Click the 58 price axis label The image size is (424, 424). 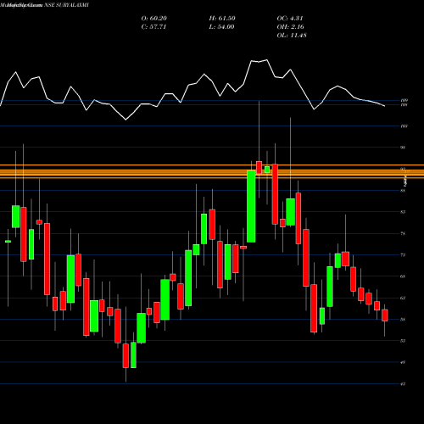point(404,320)
